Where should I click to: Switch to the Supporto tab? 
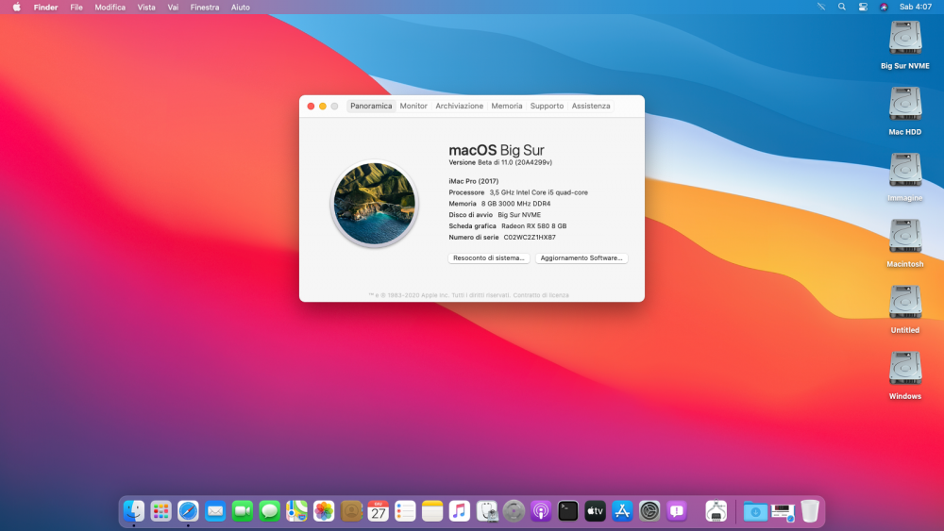(547, 106)
